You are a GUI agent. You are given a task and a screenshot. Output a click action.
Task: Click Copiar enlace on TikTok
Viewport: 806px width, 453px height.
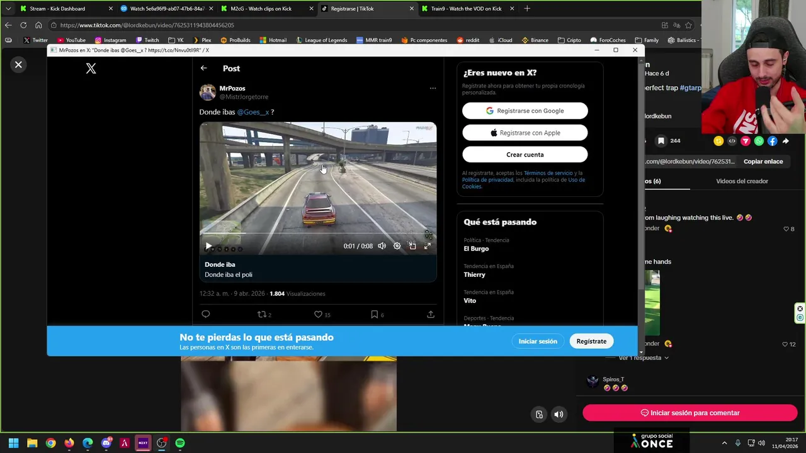pyautogui.click(x=763, y=162)
